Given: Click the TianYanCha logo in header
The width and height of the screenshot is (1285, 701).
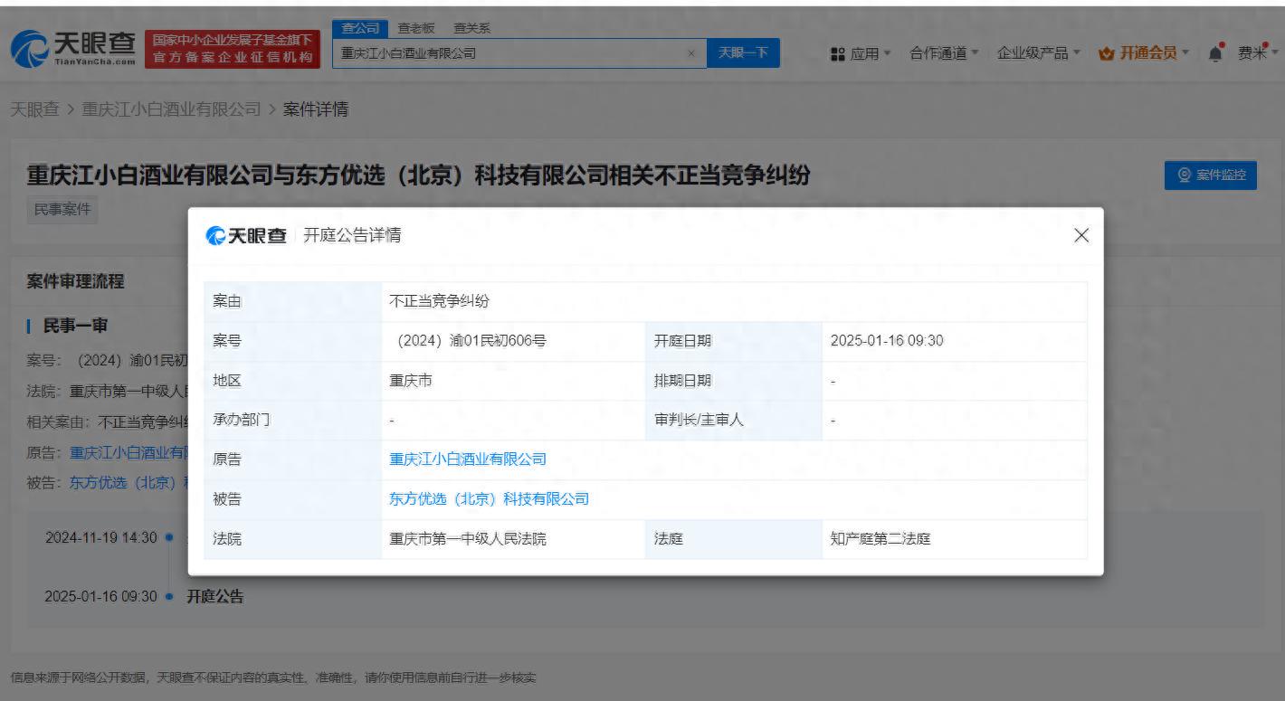Looking at the screenshot, I should point(72,51).
